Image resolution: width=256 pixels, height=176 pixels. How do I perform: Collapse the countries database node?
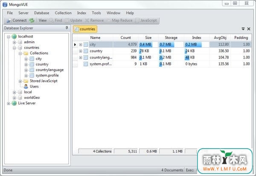pyautogui.click(x=15, y=48)
